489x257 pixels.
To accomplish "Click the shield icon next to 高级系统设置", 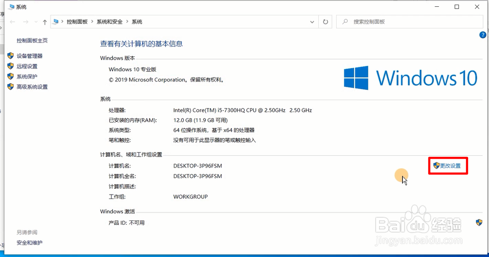I will (x=11, y=87).
